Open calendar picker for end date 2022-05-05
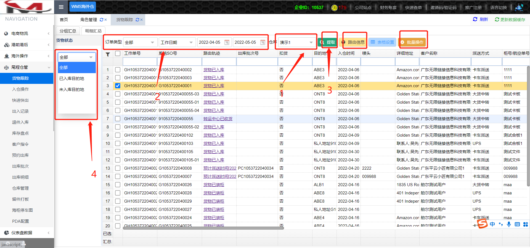Screen dimensions: 530x248 (263, 42)
